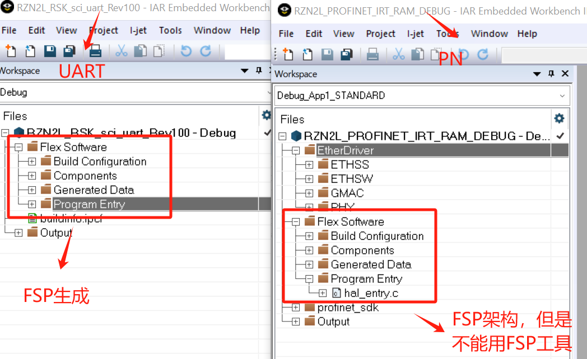Click Save All icon in PROFINET window toolbar
This screenshot has width=587, height=359.
coord(347,55)
